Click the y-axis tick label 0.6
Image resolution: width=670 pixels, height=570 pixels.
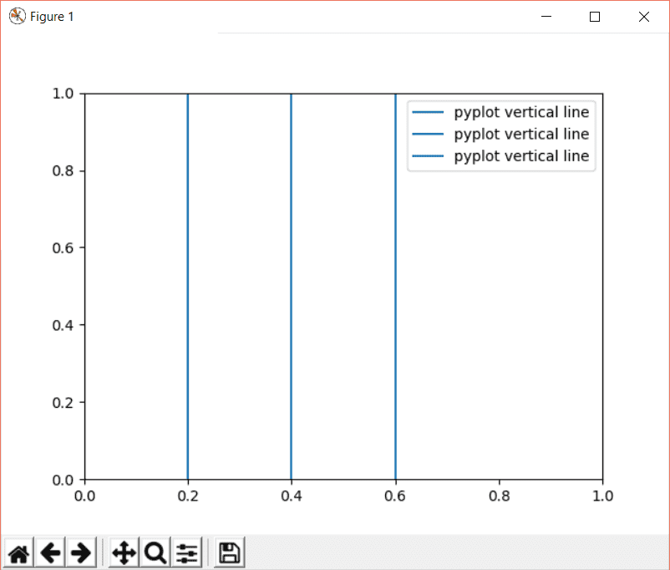tap(63, 248)
